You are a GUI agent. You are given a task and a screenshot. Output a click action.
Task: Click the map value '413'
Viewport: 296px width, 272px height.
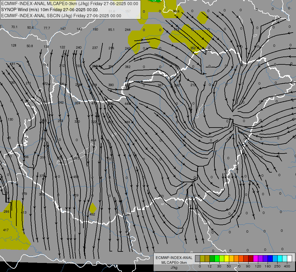24,212
